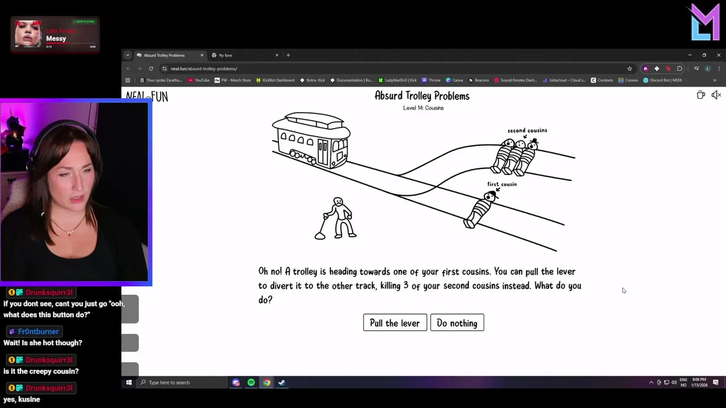Open the apps grid in bookmarks bar
Viewport: 726px width, 408px height.
tap(128, 80)
